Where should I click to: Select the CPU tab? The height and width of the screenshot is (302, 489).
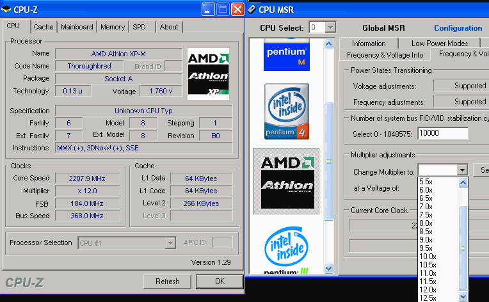tap(13, 26)
